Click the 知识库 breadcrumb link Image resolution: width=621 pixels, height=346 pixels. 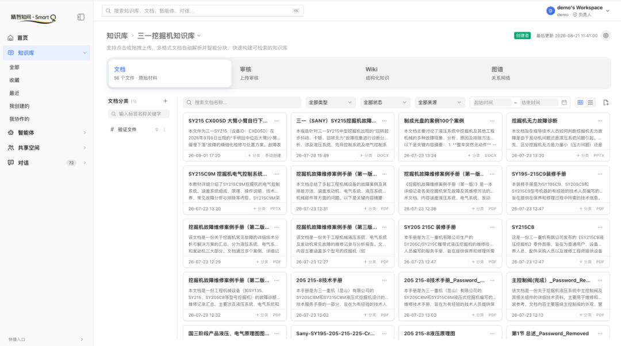pos(117,36)
